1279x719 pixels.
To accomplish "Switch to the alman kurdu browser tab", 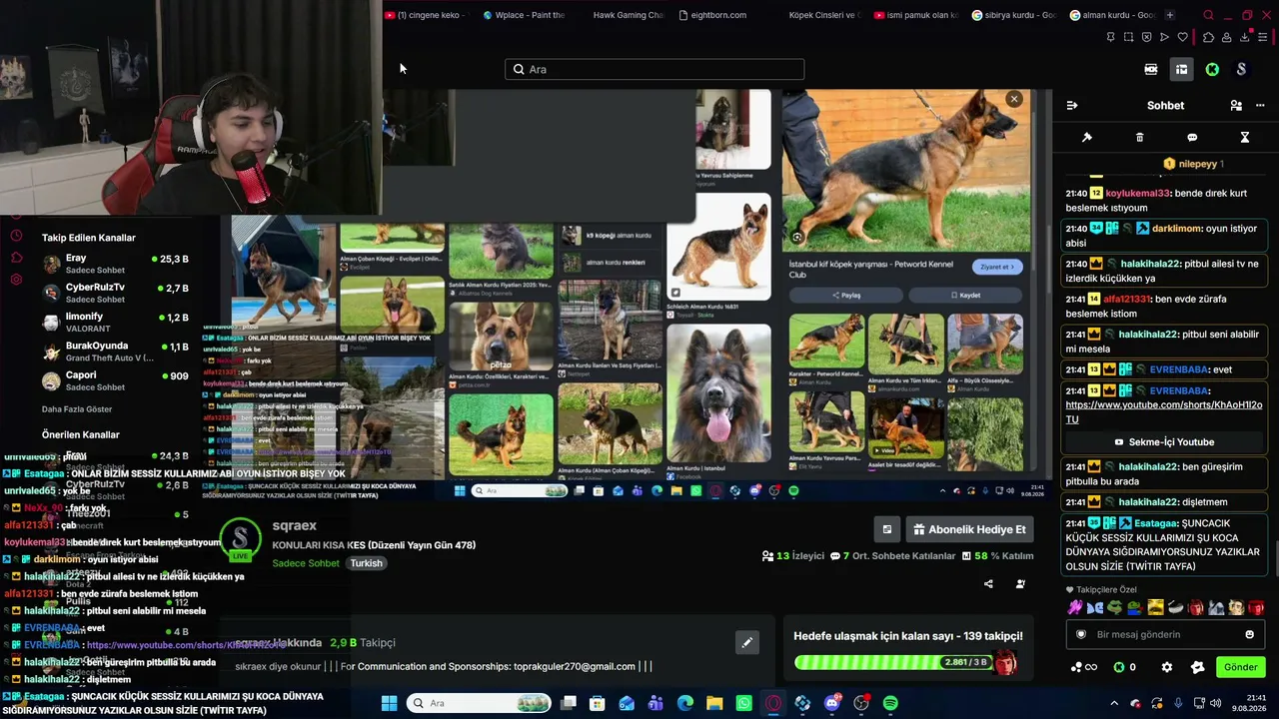I will (x=1111, y=15).
